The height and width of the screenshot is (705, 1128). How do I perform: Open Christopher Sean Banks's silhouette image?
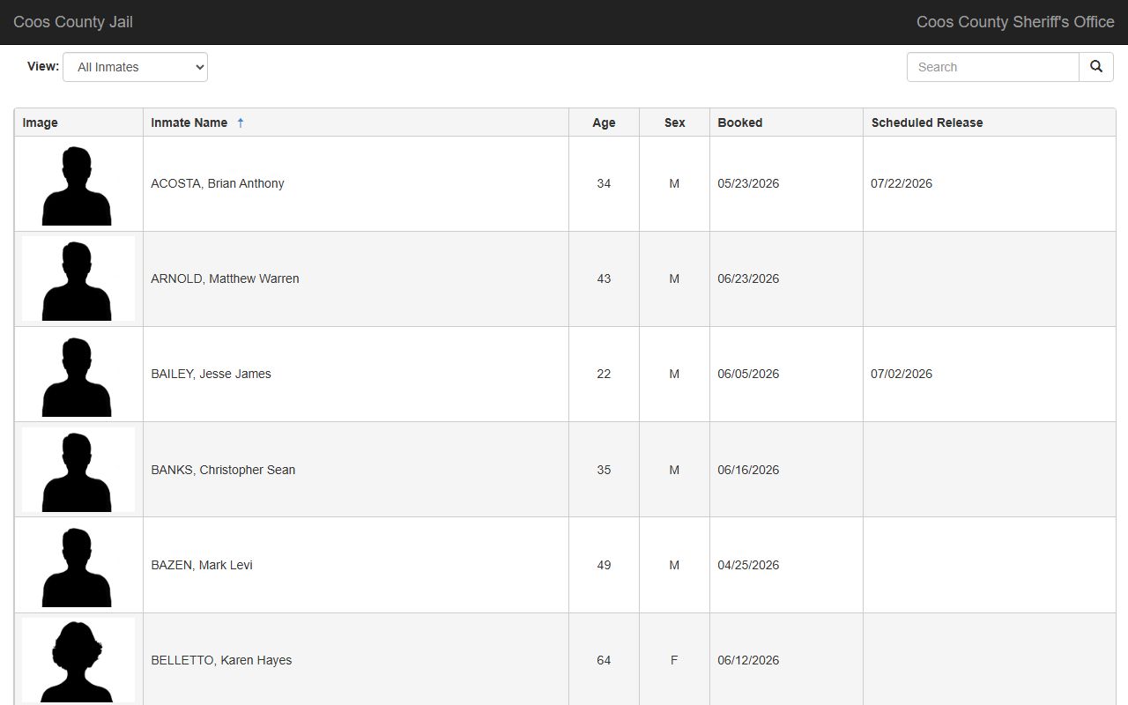point(78,470)
